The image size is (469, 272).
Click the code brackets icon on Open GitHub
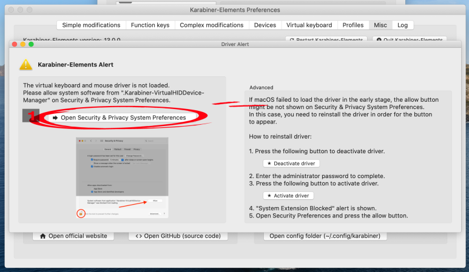click(139, 236)
